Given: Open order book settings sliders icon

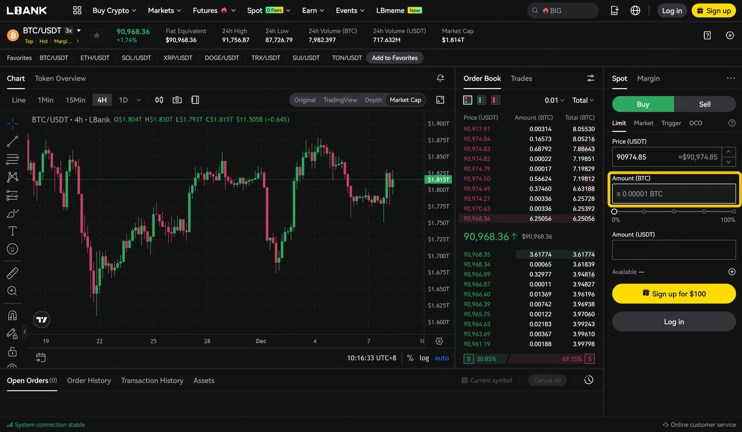Looking at the screenshot, I should [590, 78].
